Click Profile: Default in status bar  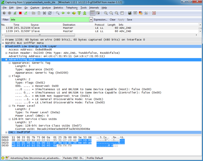coord(95,158)
